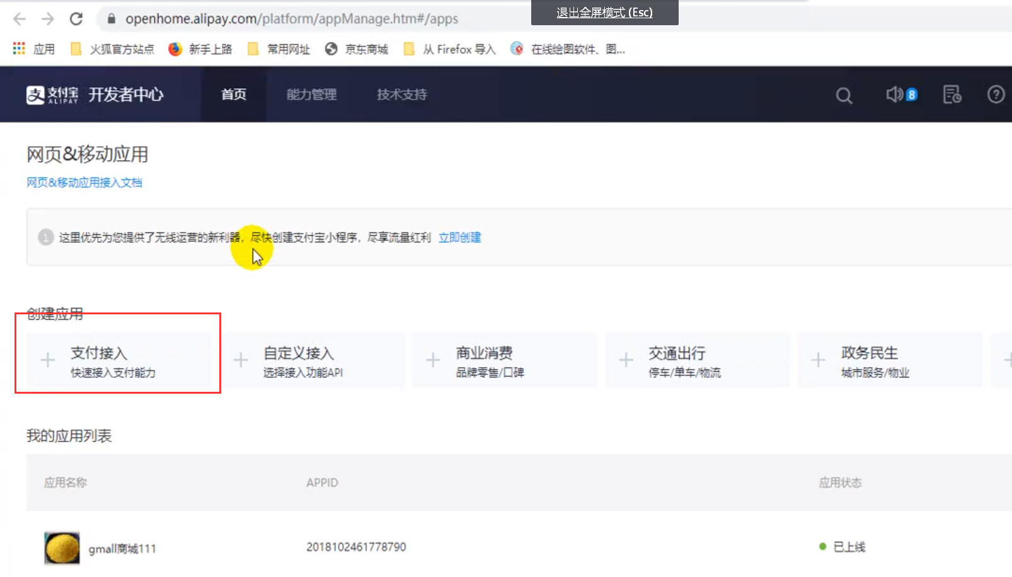Viewport: 1012px width, 577px height.
Task: Open notifications speaker icon with badge
Action: click(900, 94)
